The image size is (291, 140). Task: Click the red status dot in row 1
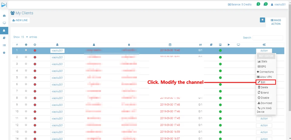[35, 50]
